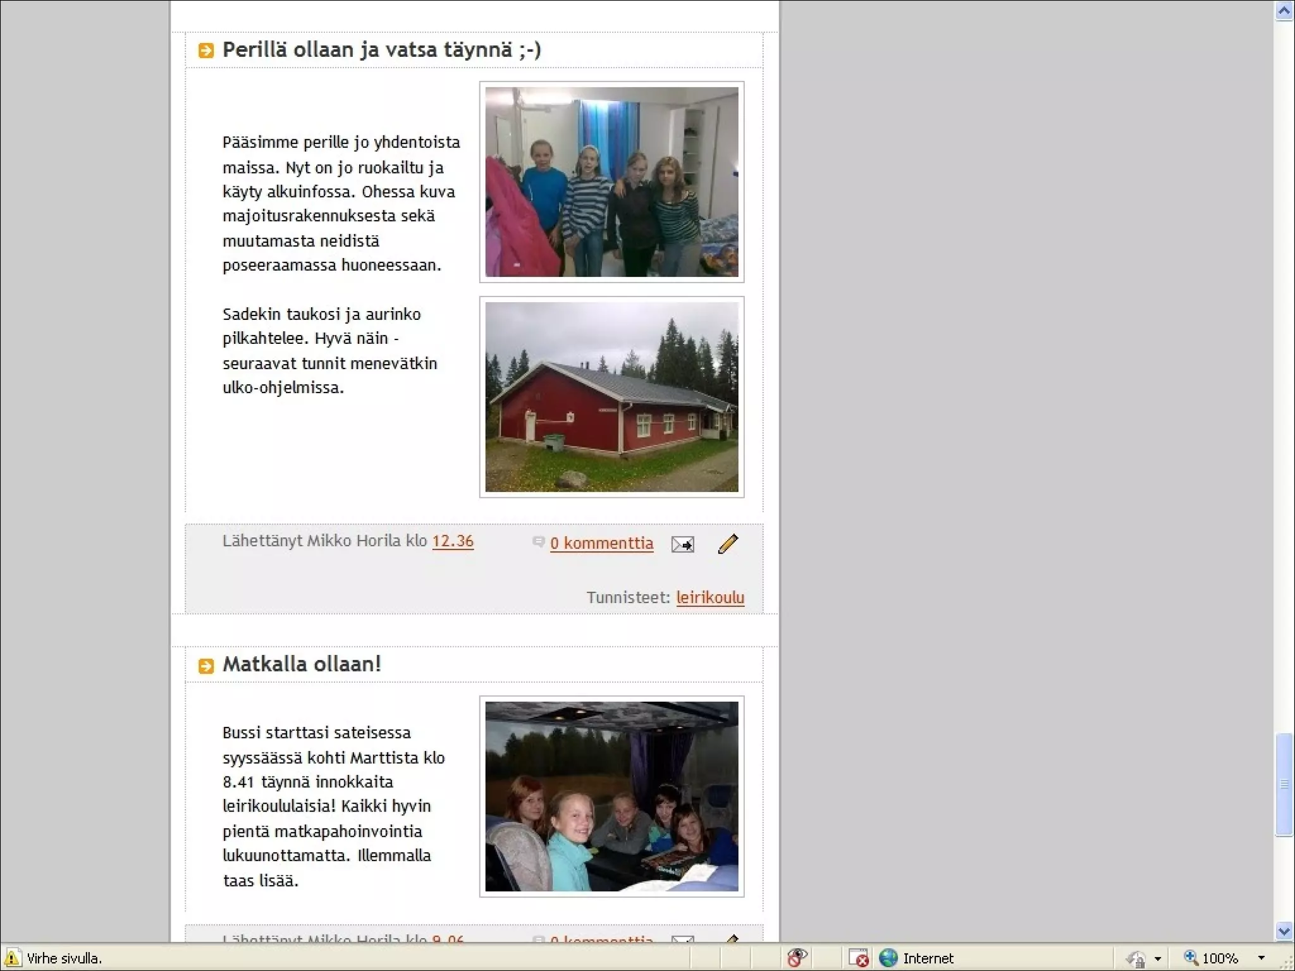
Task: Click the pencil edit icon for 12.36 post
Action: pyautogui.click(x=728, y=544)
